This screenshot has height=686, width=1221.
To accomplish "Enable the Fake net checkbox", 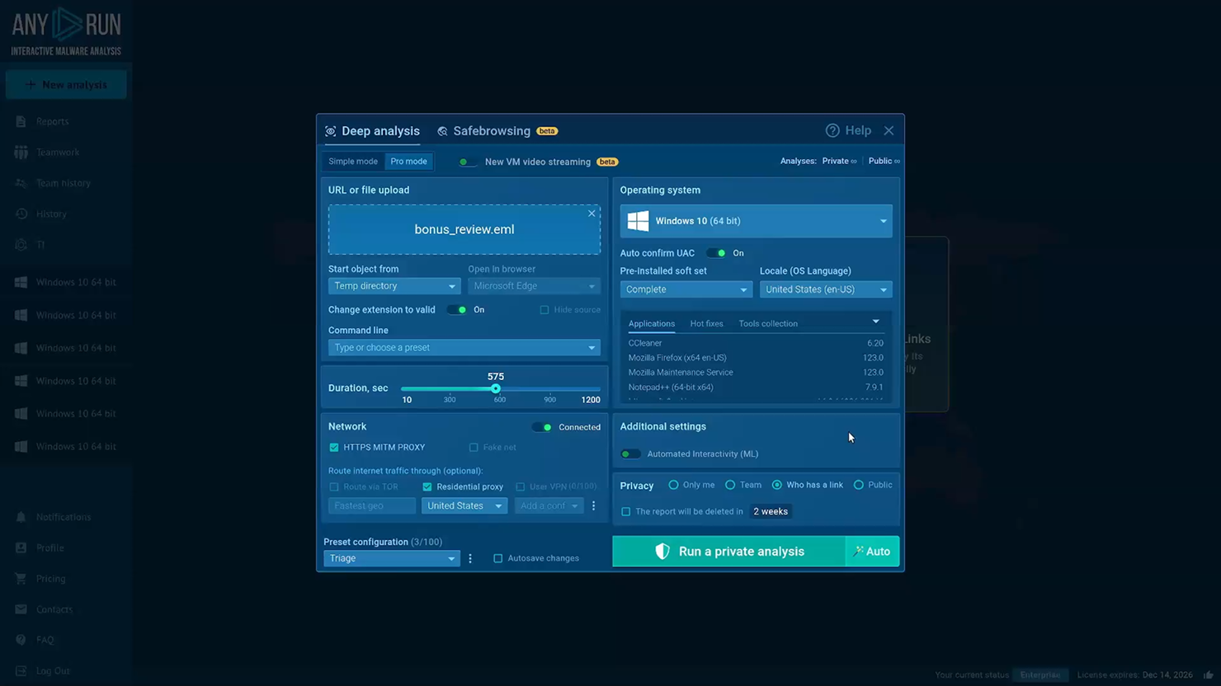I will click(474, 447).
